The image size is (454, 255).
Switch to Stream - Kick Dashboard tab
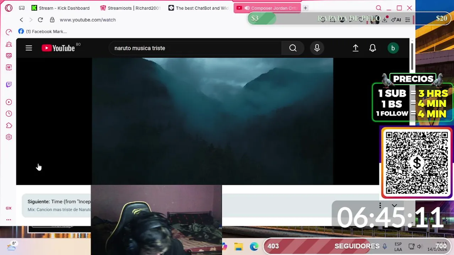click(61, 8)
